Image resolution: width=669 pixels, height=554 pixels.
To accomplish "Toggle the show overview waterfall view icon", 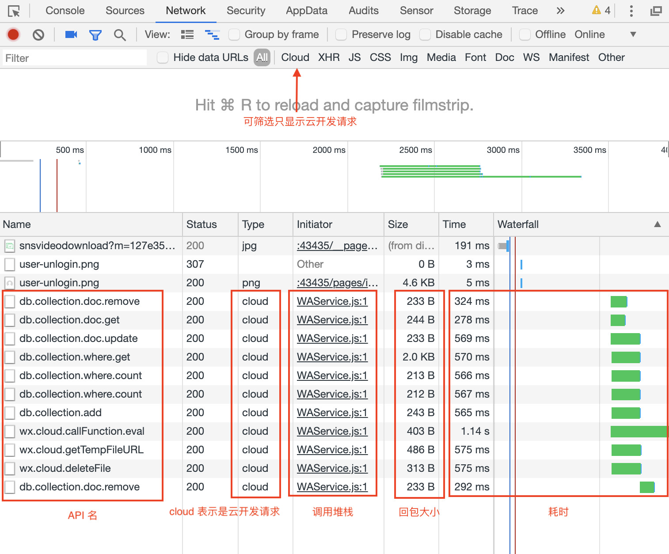I will coord(213,34).
